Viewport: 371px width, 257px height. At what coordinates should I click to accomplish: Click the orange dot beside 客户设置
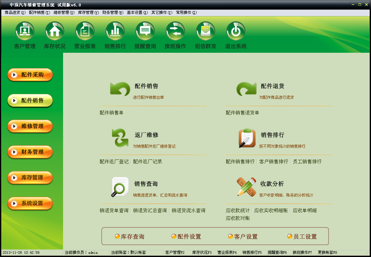(x=230, y=236)
